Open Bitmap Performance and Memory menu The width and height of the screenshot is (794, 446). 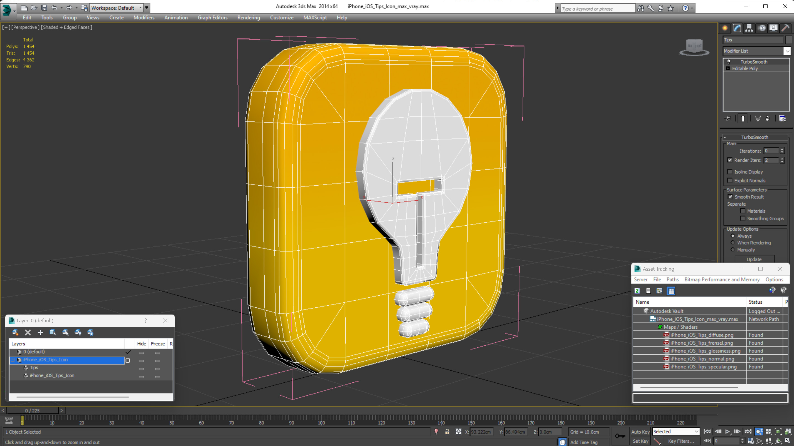pyautogui.click(x=722, y=279)
